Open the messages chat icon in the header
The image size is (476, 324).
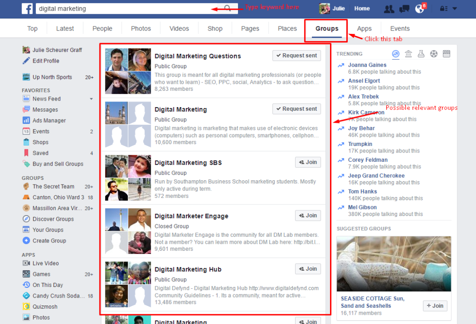pos(404,9)
